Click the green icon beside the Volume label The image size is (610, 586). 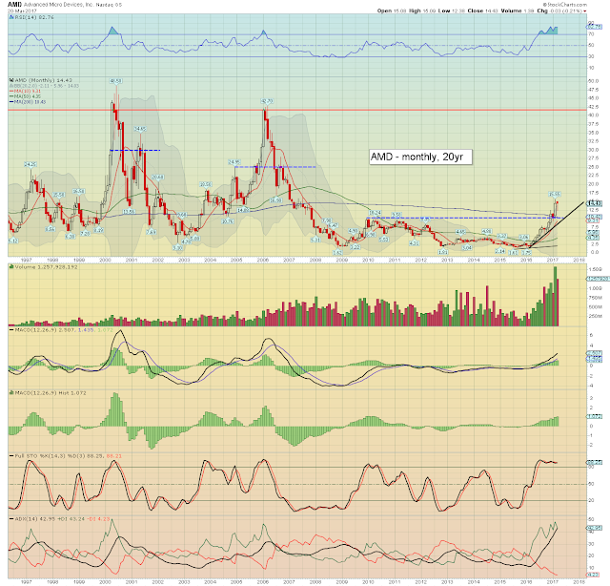[11, 267]
